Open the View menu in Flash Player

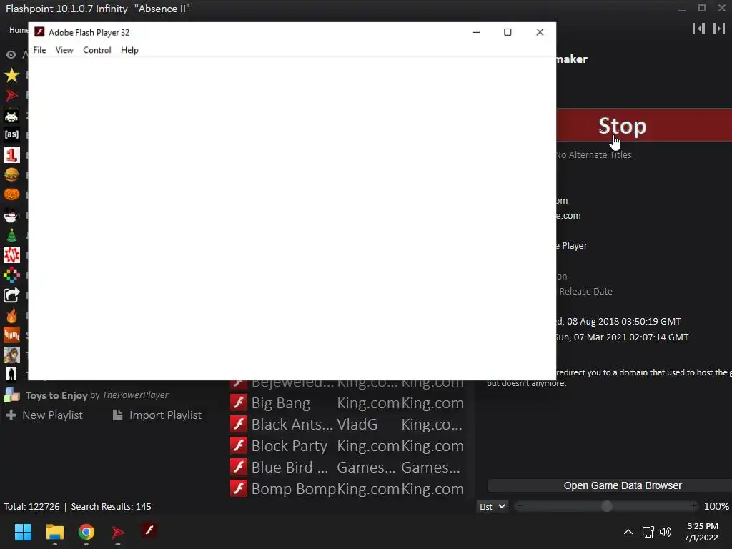click(64, 50)
